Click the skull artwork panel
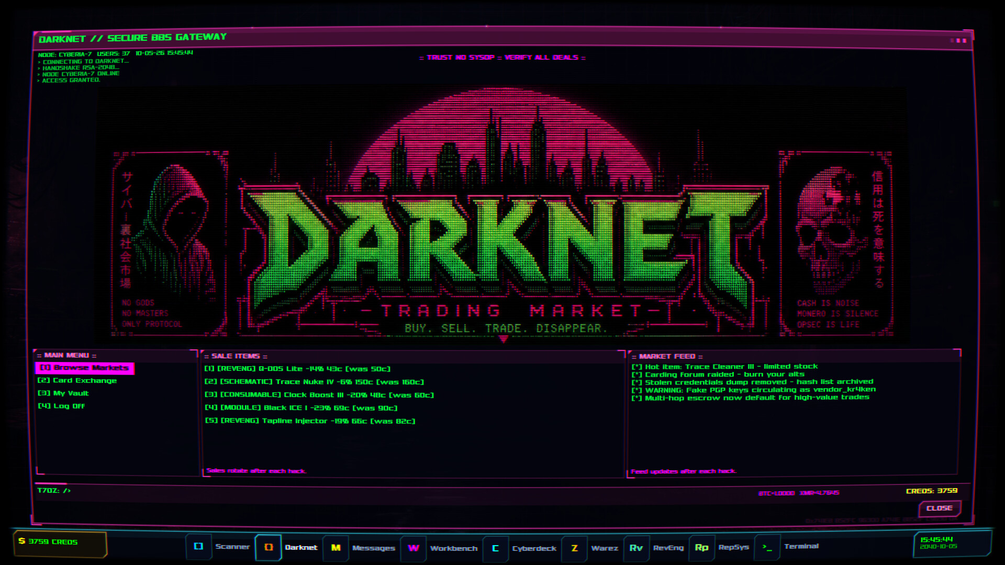This screenshot has width=1005, height=565. [836, 244]
